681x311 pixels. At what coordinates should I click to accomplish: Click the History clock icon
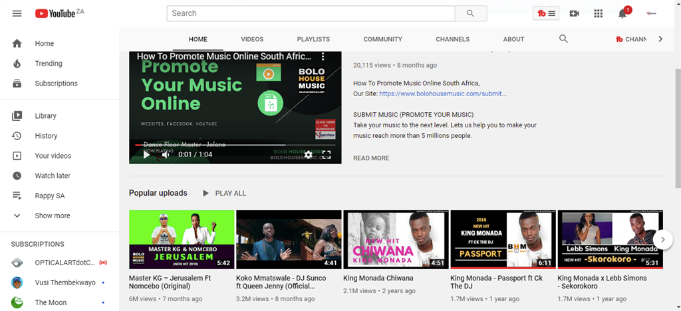[17, 135]
